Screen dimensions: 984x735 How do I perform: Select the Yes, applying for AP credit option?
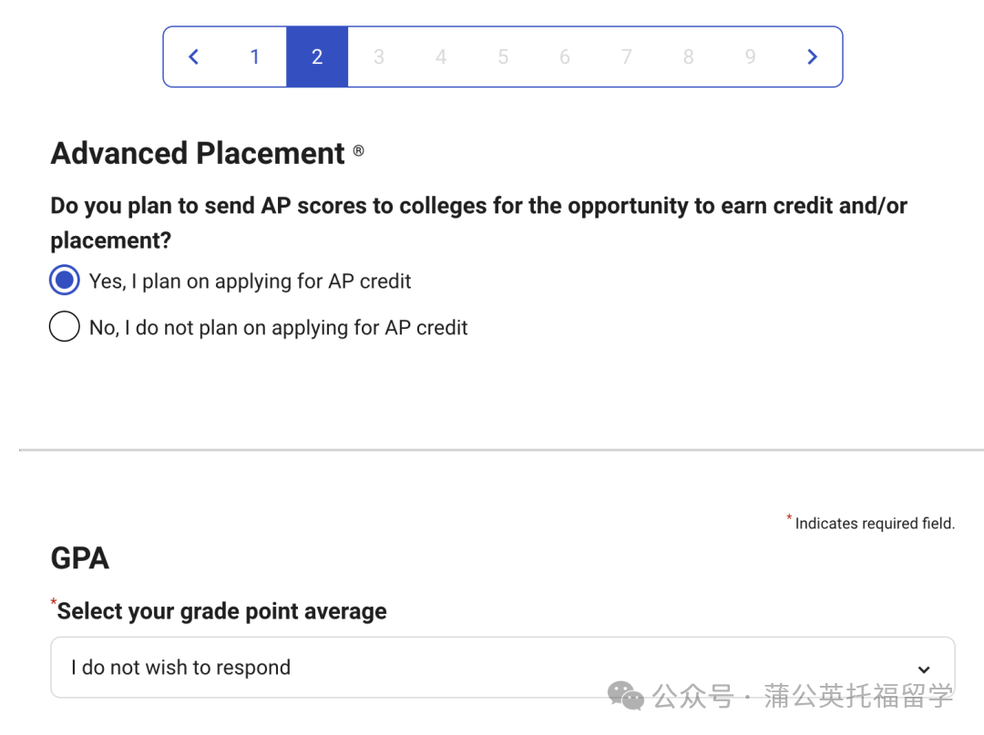[65, 281]
